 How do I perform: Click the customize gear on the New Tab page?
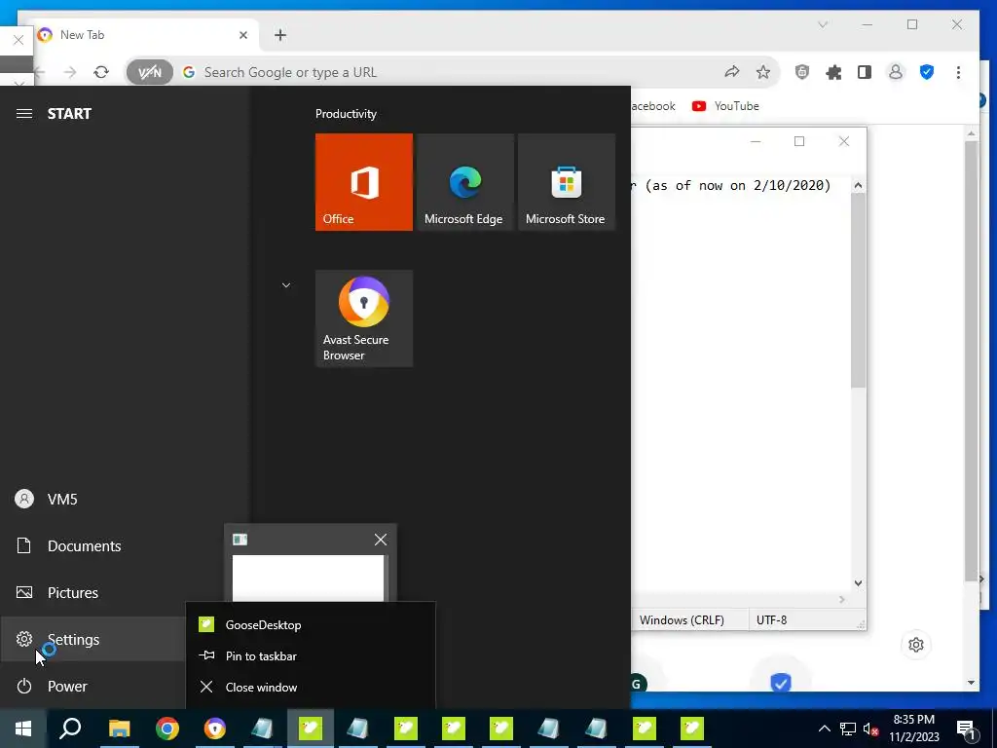pos(916,645)
